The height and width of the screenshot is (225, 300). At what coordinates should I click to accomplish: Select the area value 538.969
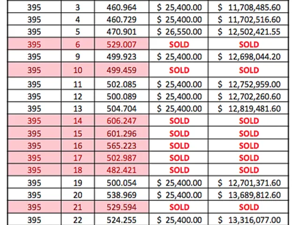click(x=121, y=195)
